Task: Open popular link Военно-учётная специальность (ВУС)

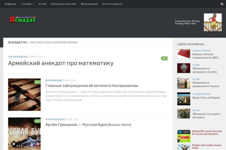Action: click(x=205, y=56)
